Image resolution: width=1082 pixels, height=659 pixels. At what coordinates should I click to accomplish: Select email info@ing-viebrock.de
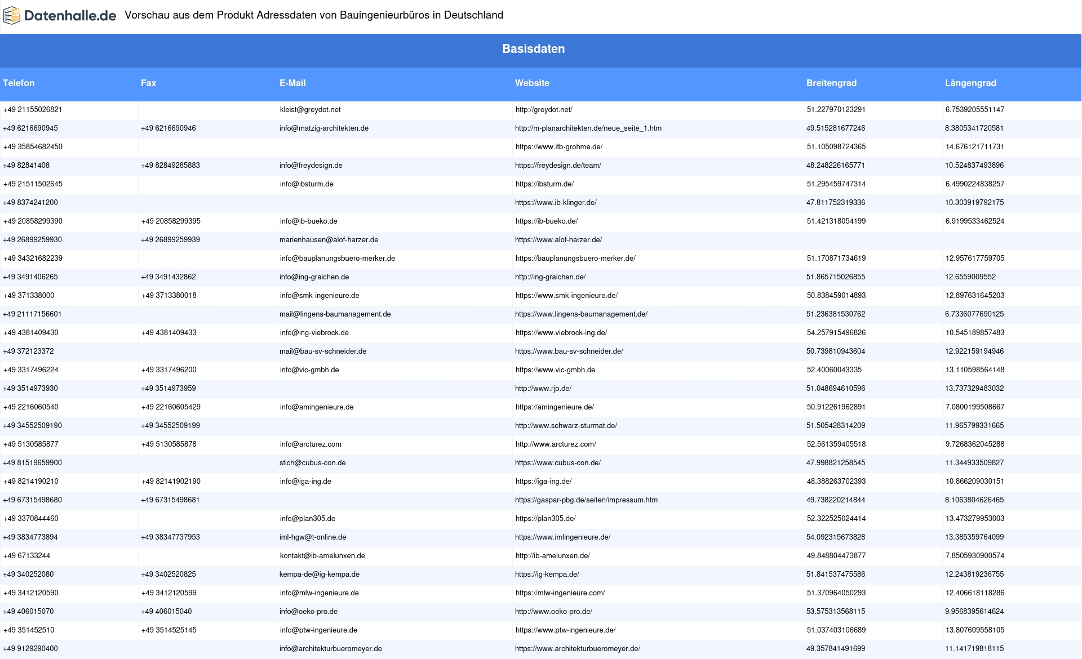(x=314, y=333)
